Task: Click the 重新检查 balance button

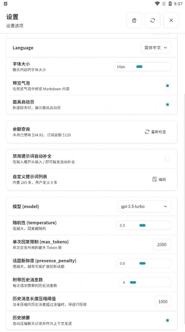Action: click(x=155, y=132)
